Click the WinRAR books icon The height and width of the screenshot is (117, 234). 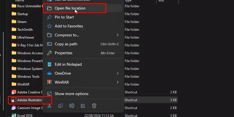tap(49, 82)
